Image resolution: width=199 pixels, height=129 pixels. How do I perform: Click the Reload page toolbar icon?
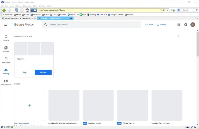coord(17,10)
